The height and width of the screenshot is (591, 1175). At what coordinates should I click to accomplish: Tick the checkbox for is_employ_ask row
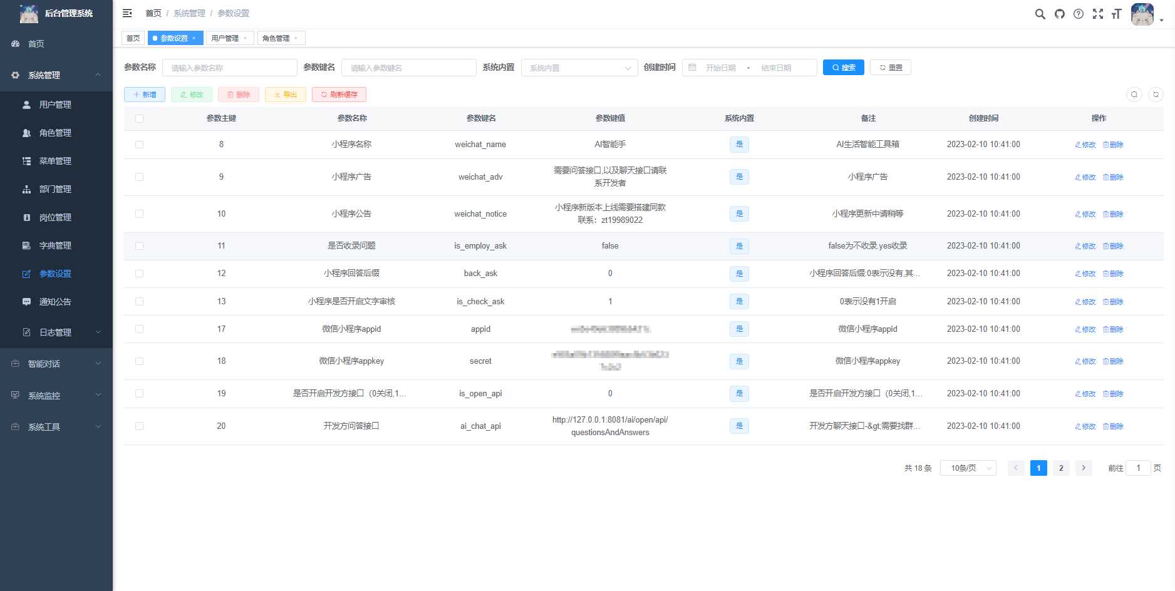(139, 245)
